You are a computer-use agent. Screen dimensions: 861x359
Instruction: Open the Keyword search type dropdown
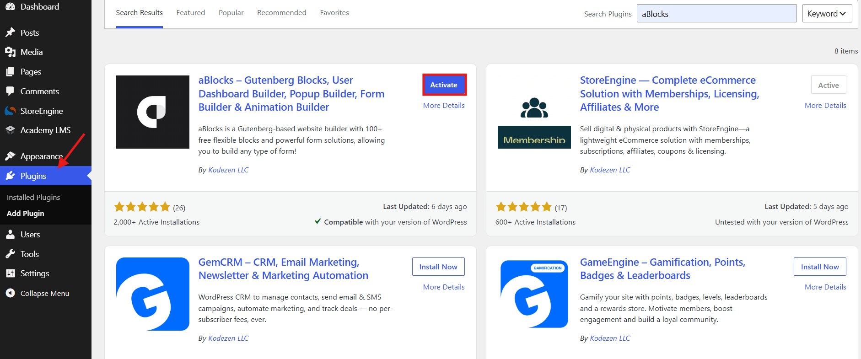pos(827,14)
